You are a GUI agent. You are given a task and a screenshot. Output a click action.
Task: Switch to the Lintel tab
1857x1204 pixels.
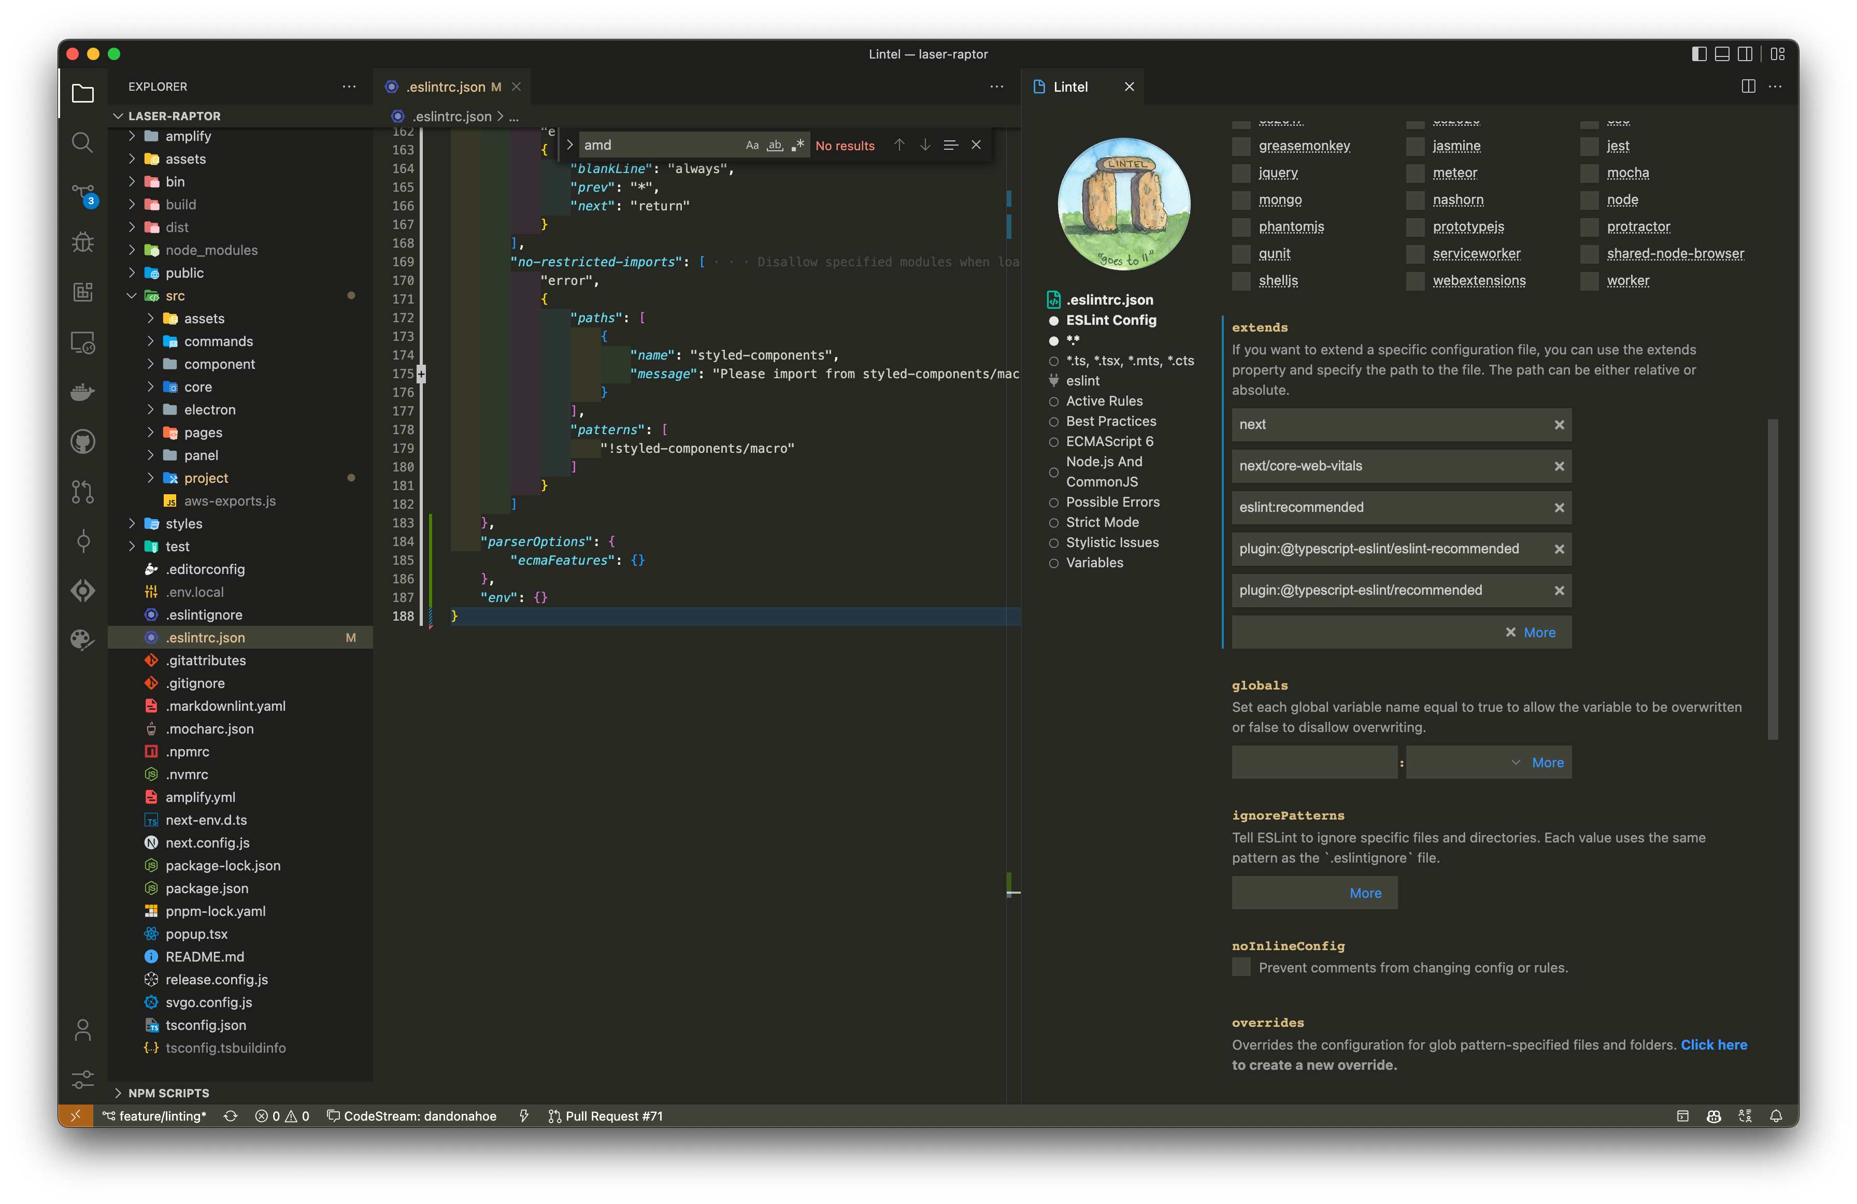coord(1082,87)
